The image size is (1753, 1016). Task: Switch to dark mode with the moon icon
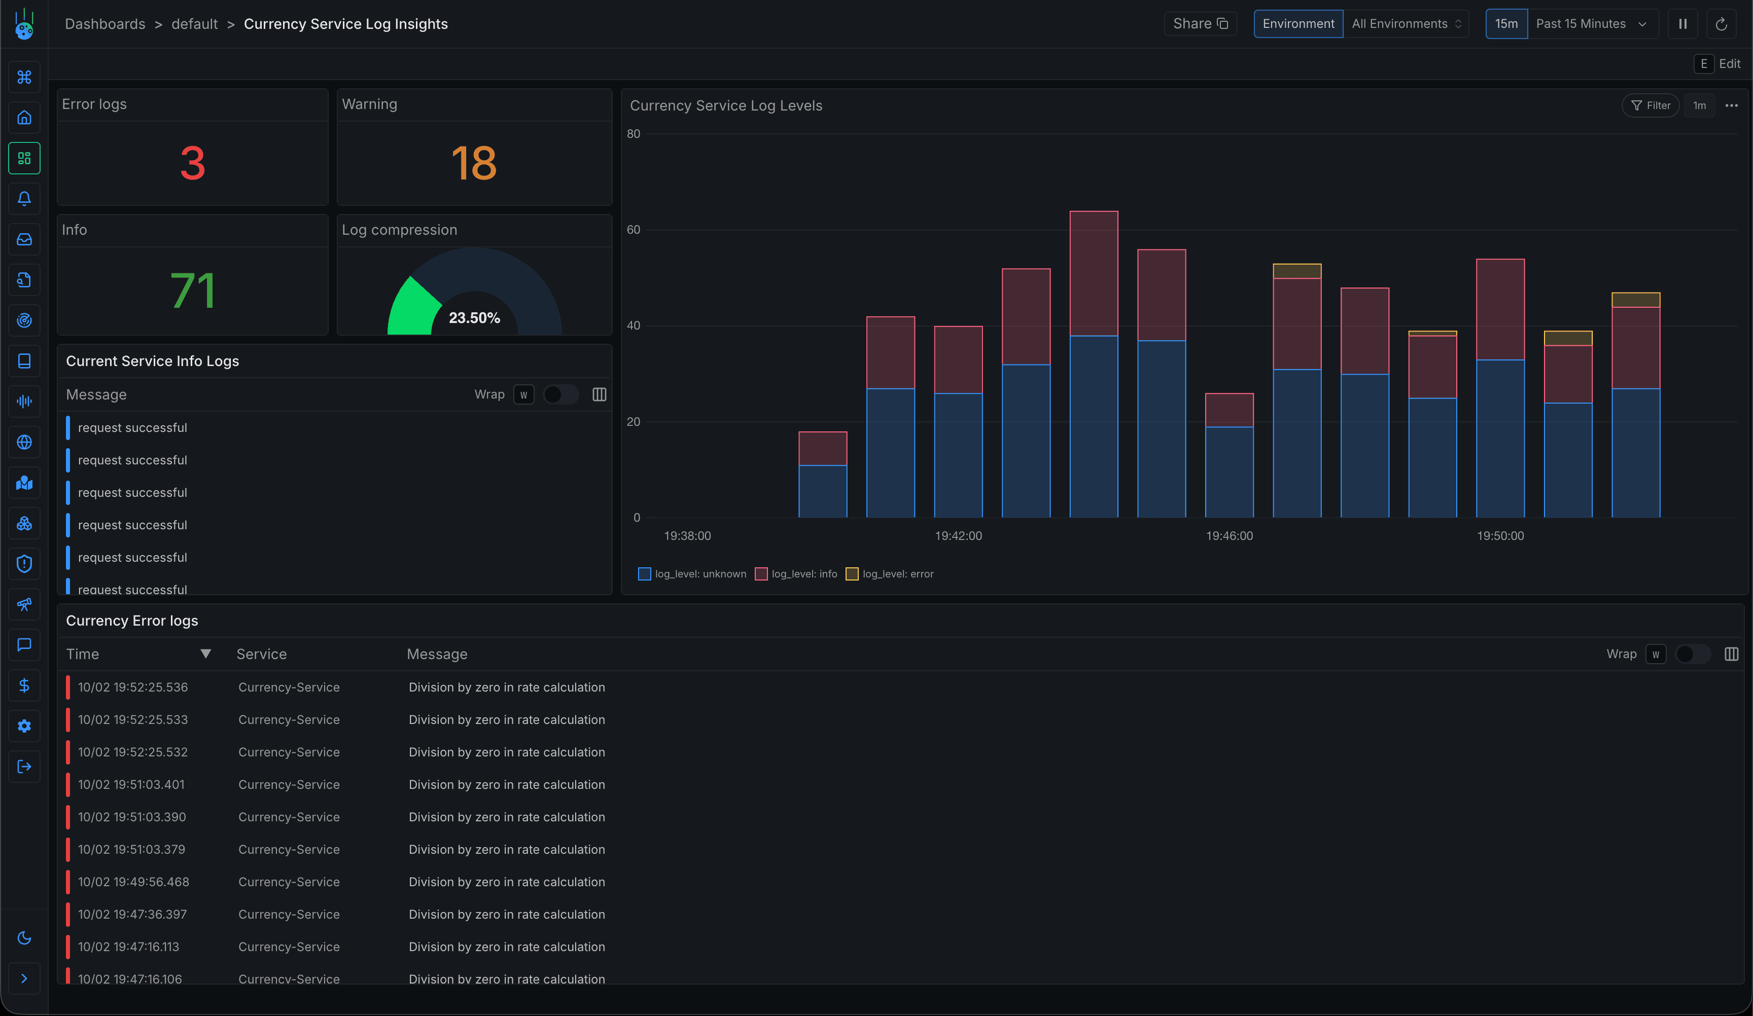click(24, 938)
